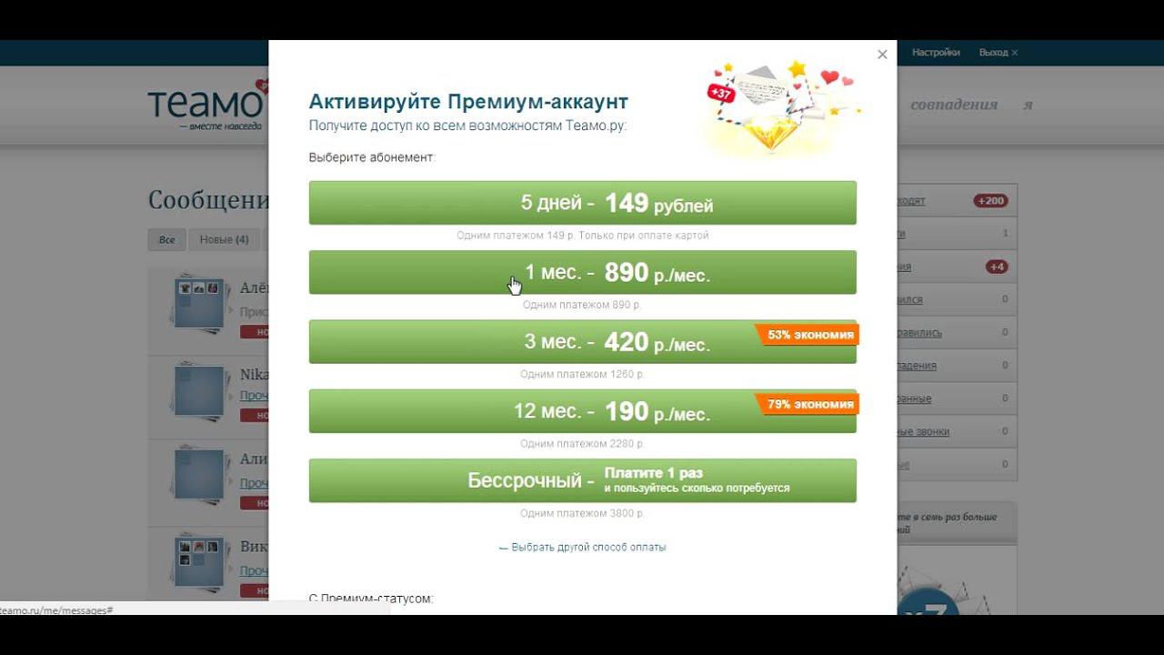Viewport: 1164px width, 655px height.
Task: Click Одним платежом 1260 р. text
Action: point(582,375)
